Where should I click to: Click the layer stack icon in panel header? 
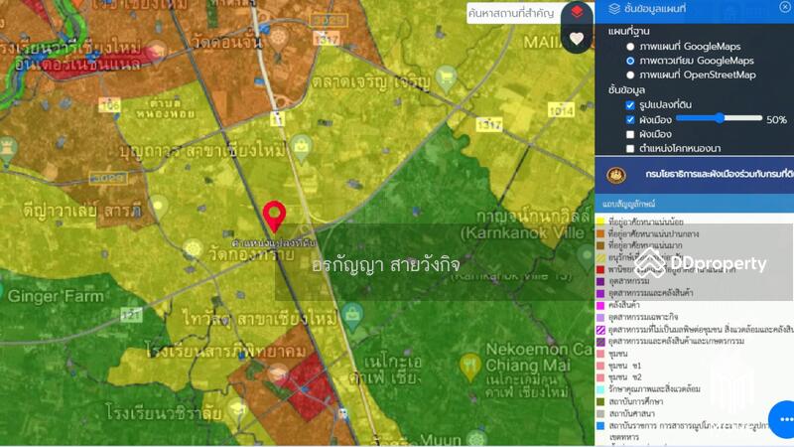[x=614, y=9]
